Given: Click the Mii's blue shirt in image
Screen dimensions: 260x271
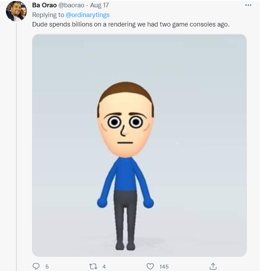Looking at the screenshot, I should pyautogui.click(x=125, y=174).
